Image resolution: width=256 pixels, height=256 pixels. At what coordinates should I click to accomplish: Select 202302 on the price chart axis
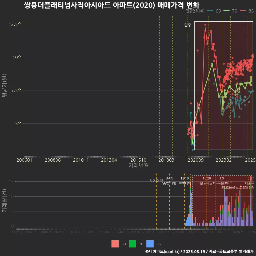[224, 160]
